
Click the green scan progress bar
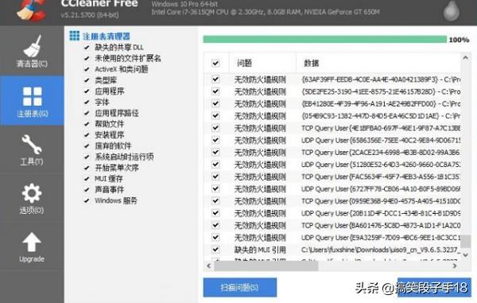coord(325,40)
